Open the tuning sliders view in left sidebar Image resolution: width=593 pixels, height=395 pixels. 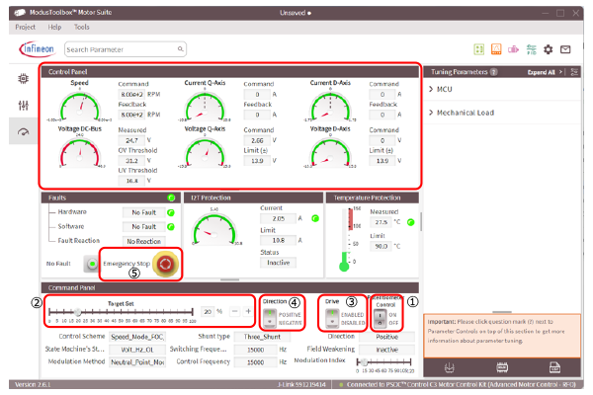click(x=23, y=105)
